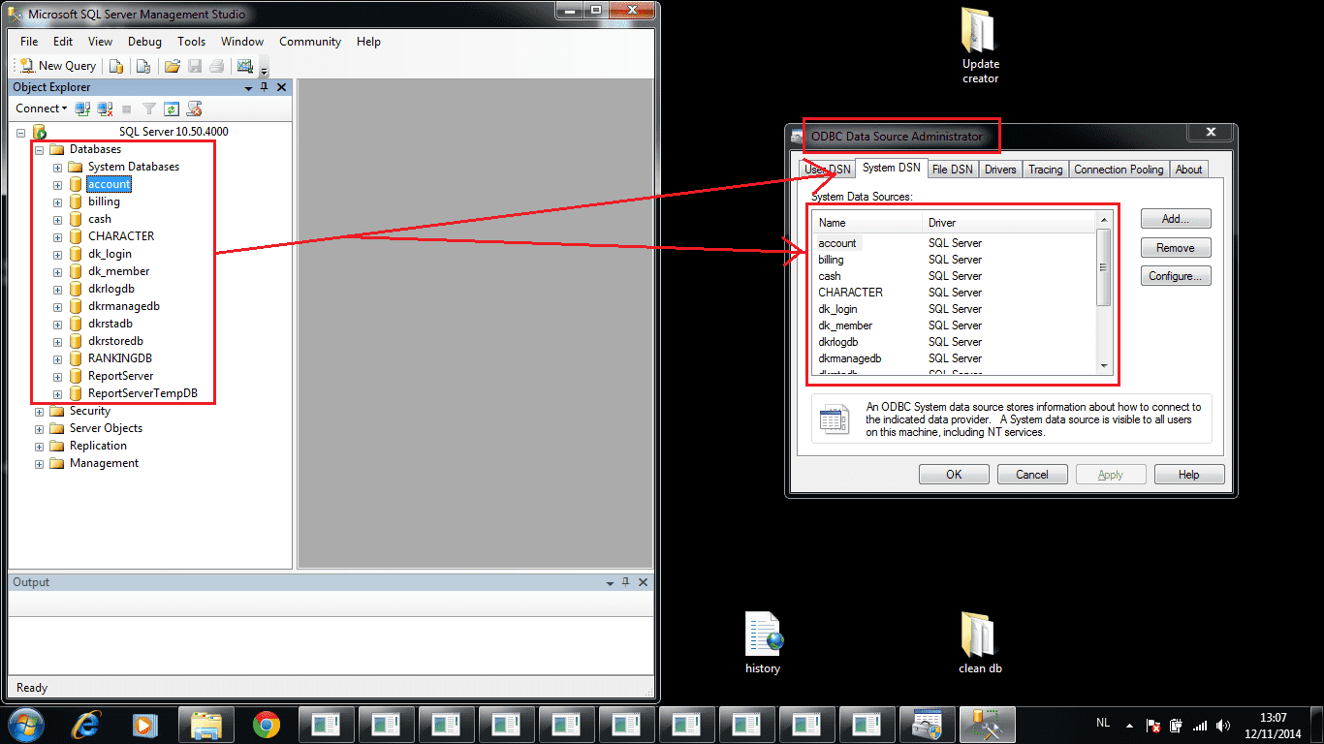Screen dimensions: 1324x744
Task: Select the account database in tree
Action: point(109,184)
